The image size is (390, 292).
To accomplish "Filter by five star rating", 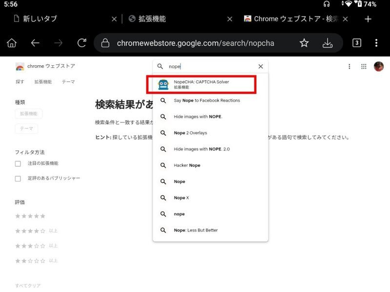I will coord(30,216).
